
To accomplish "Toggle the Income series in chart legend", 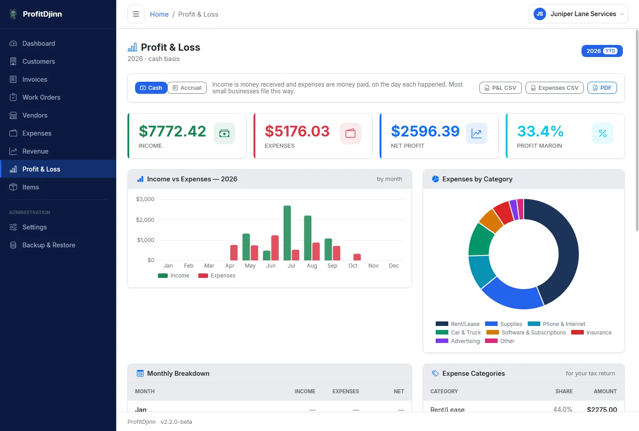I will (174, 276).
